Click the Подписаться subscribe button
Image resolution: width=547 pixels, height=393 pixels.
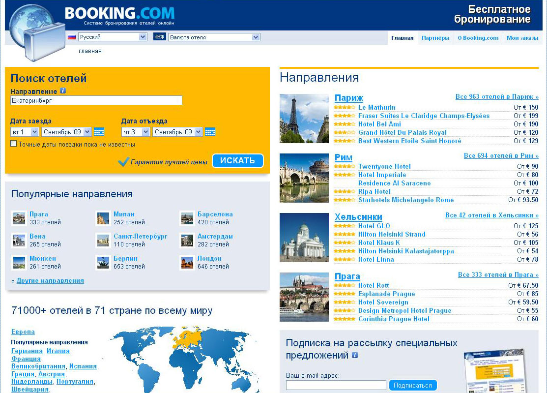click(413, 385)
